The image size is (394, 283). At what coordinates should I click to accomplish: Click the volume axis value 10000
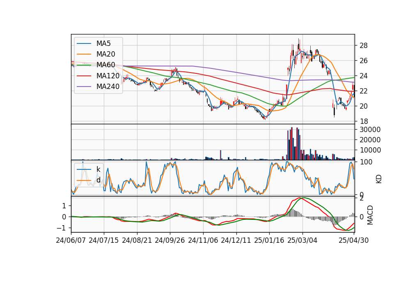[x=370, y=150]
